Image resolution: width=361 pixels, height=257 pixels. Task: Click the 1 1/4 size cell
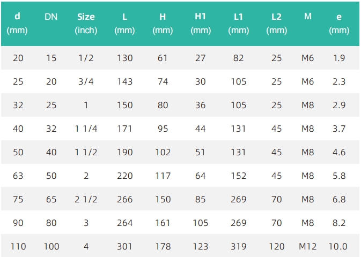tap(86, 128)
